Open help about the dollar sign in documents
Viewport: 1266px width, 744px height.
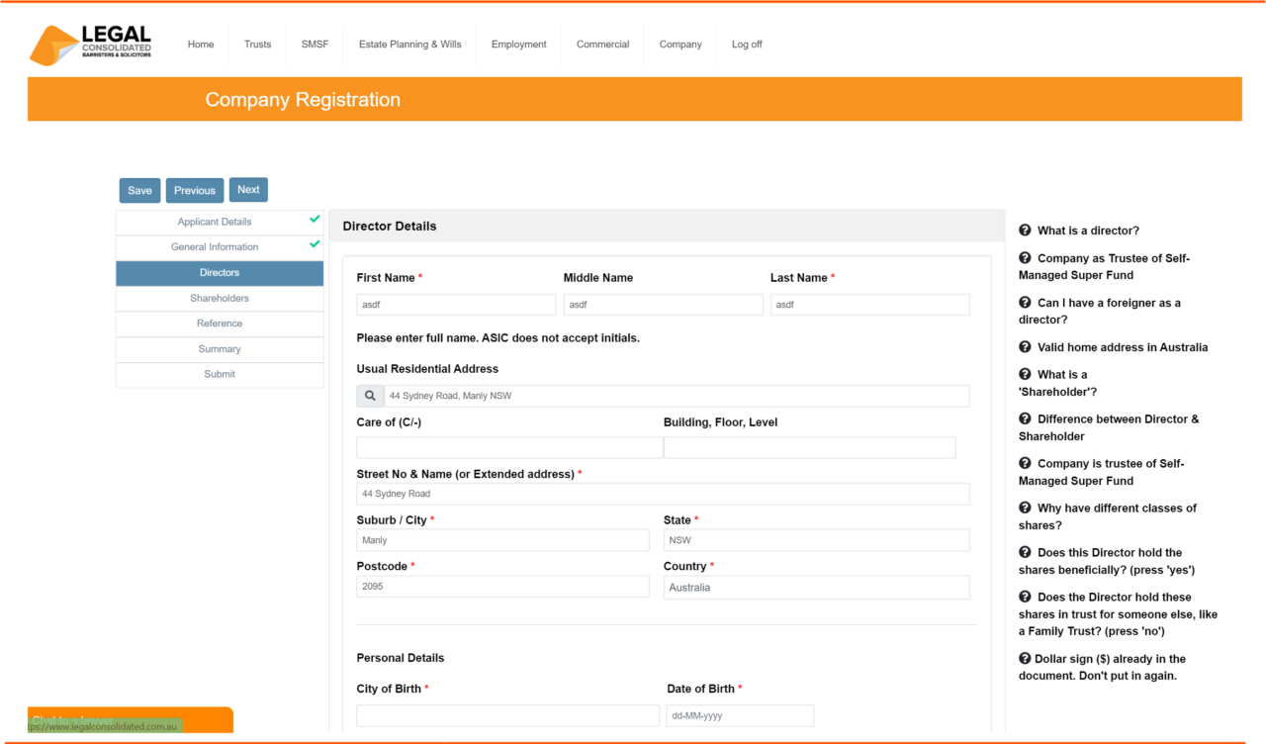pos(1025,658)
